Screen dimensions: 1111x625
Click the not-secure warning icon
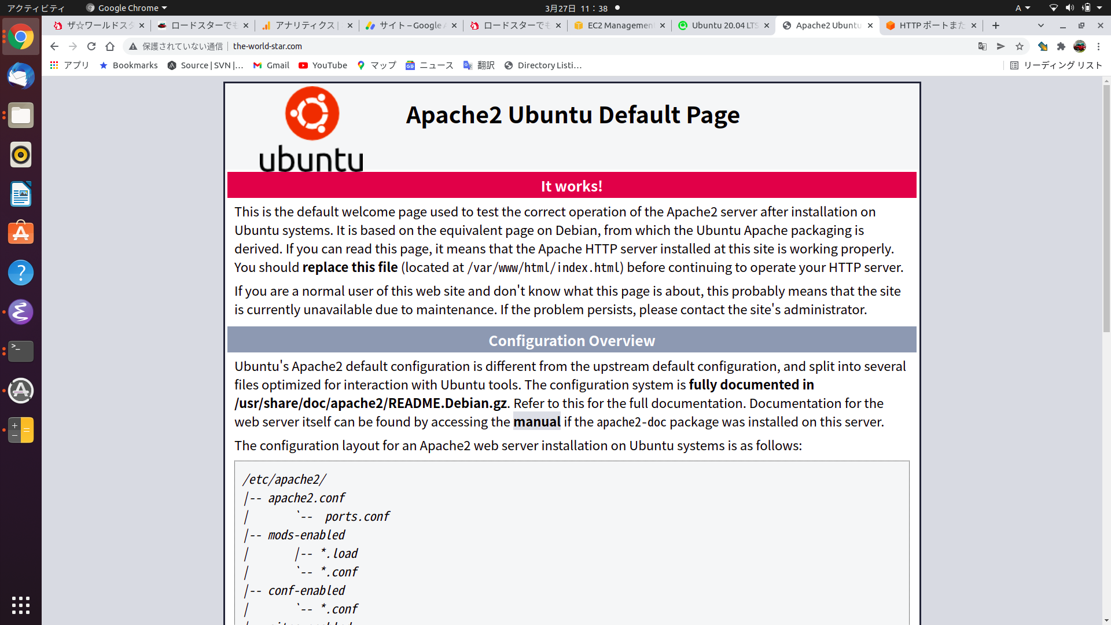(133, 46)
